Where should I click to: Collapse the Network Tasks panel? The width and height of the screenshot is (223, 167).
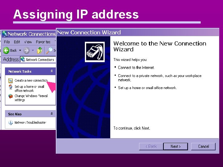[x=52, y=71]
